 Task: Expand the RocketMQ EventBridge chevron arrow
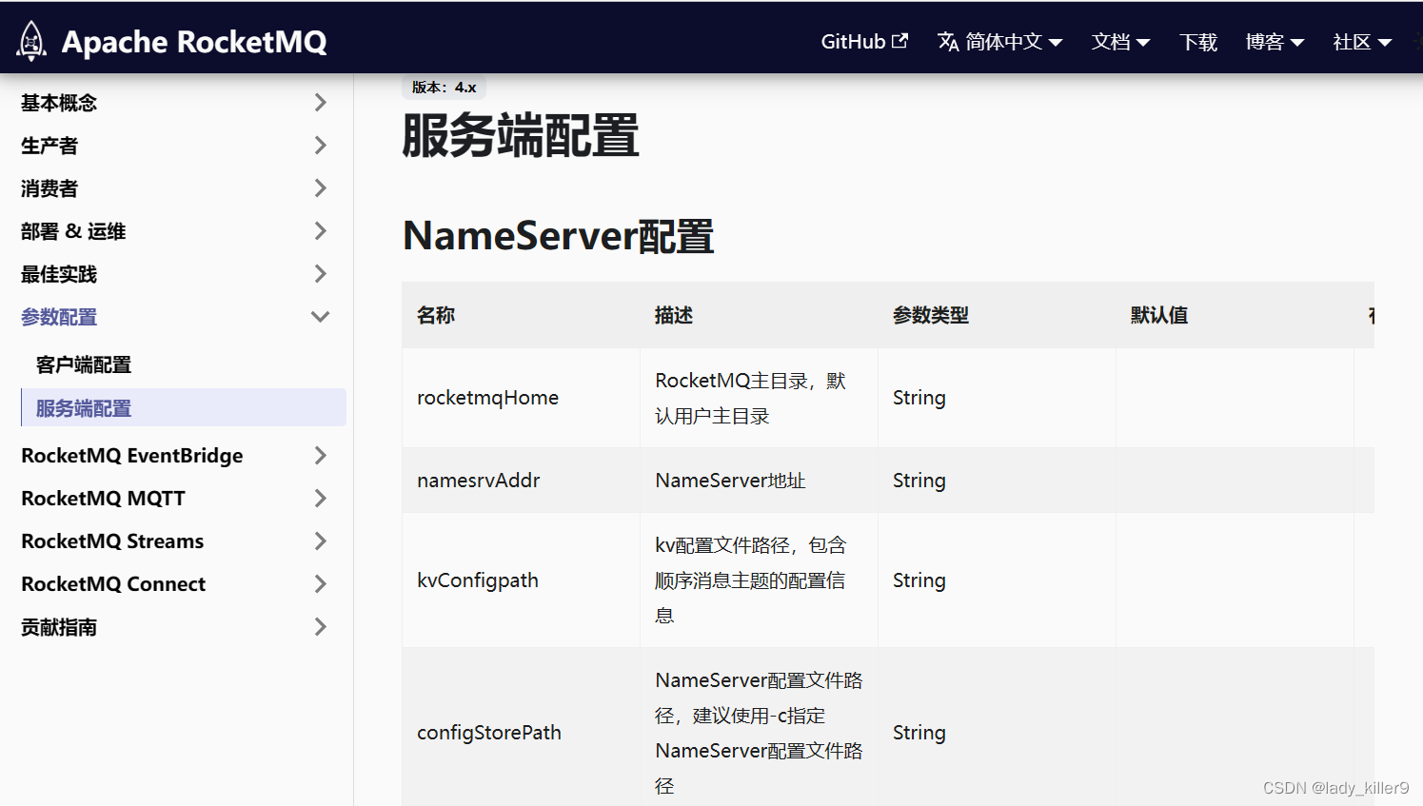coord(321,456)
